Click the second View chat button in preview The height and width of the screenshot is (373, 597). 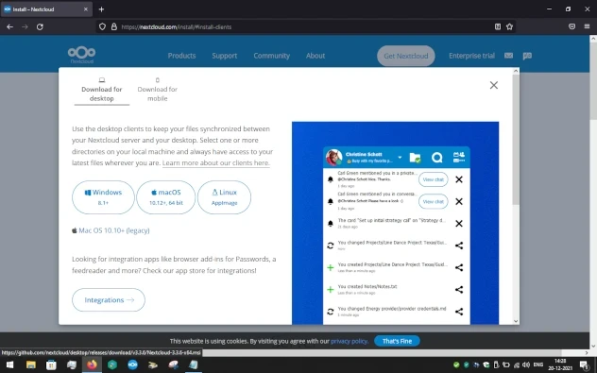coord(434,201)
